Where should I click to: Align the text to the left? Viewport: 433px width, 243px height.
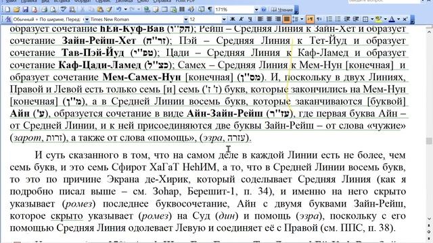pyautogui.click(x=260, y=19)
